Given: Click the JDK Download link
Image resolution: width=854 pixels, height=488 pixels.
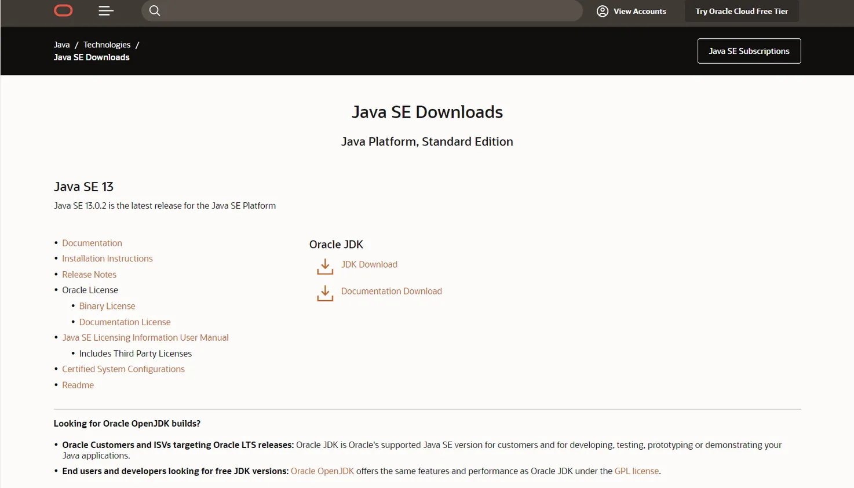Looking at the screenshot, I should (x=369, y=264).
